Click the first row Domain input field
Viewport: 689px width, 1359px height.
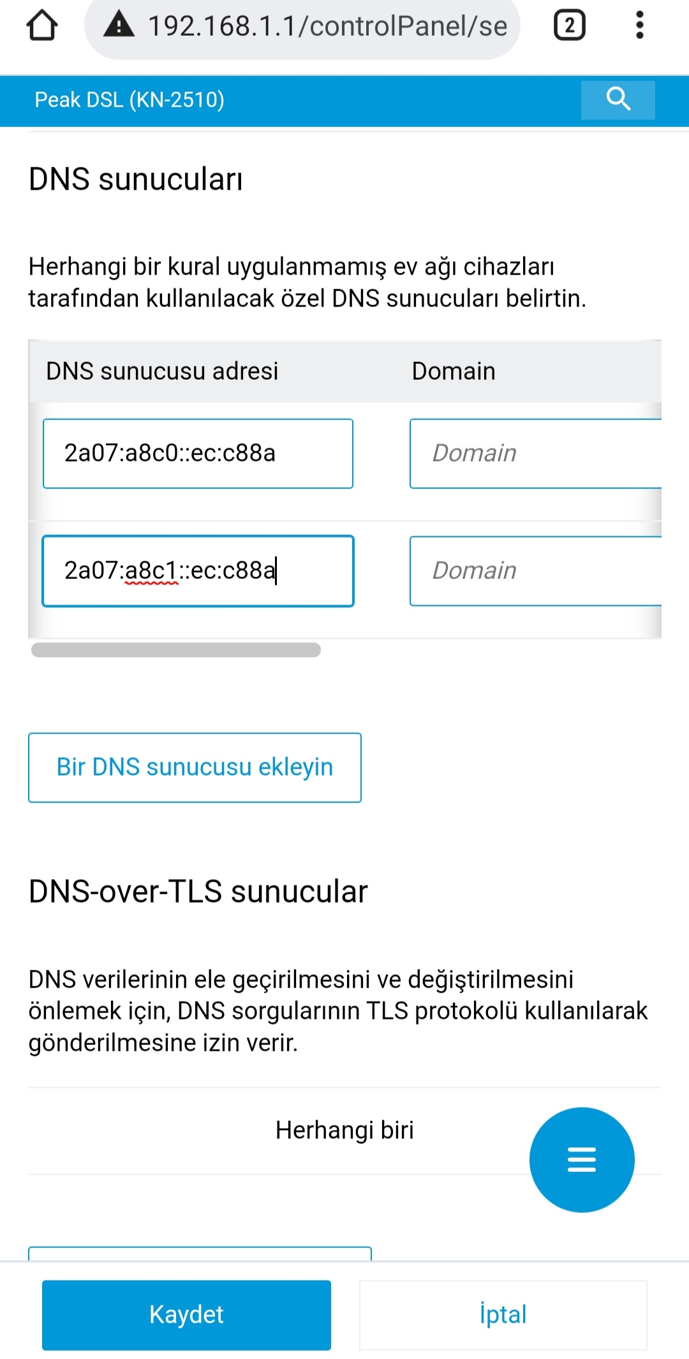pos(535,453)
